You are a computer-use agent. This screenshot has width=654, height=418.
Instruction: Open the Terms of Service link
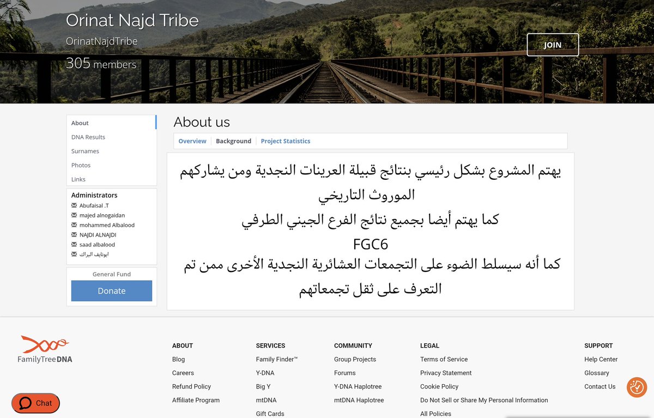click(x=444, y=360)
